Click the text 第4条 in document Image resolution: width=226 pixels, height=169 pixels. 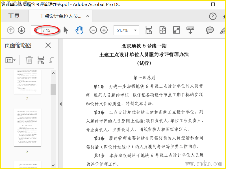pos(99,155)
